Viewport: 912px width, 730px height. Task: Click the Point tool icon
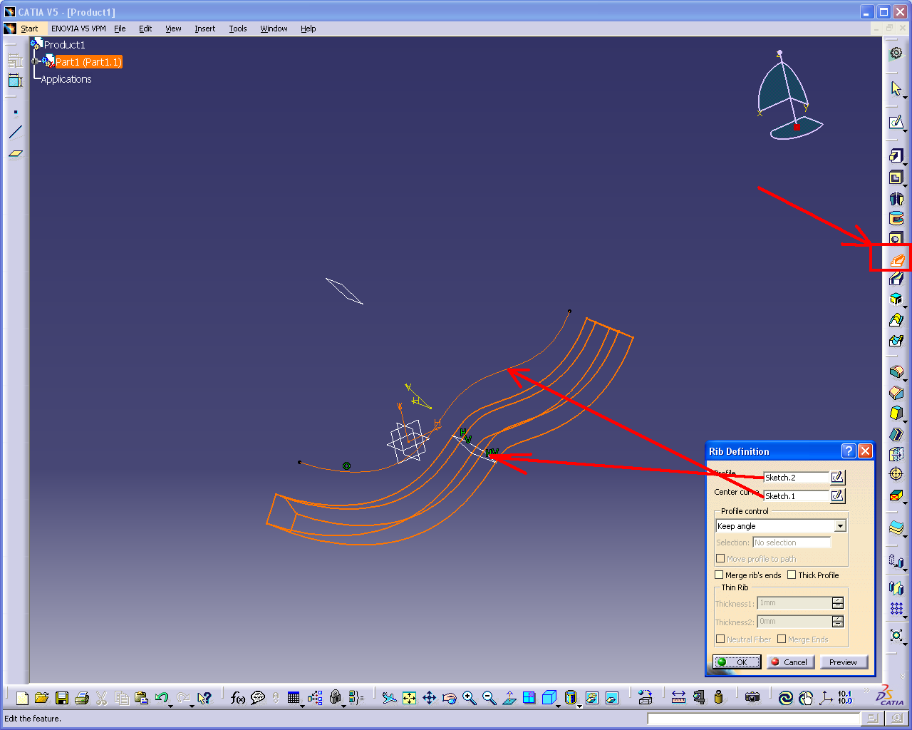(x=15, y=112)
